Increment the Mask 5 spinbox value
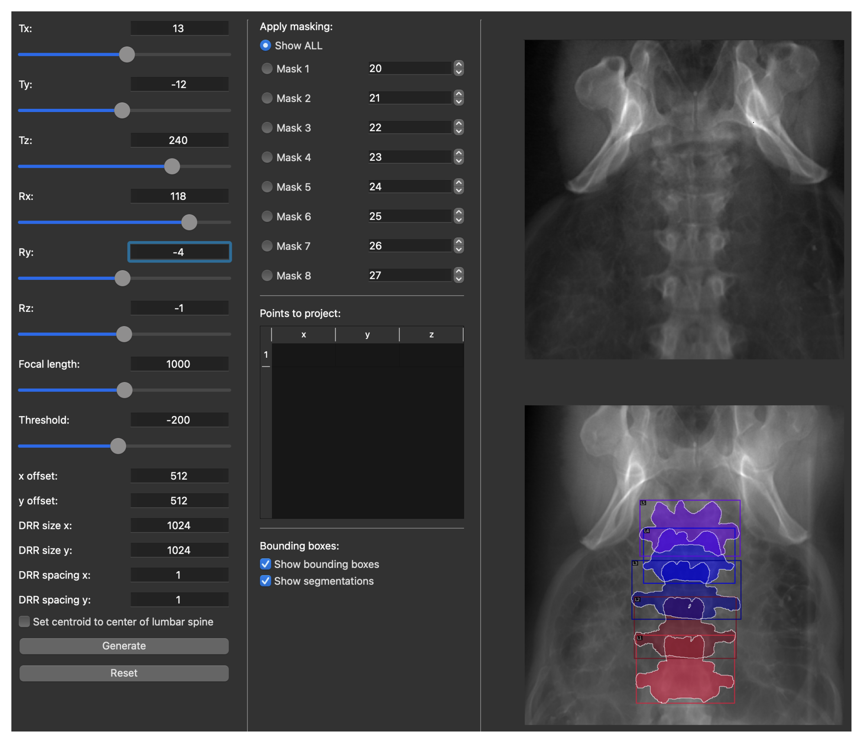This screenshot has width=865, height=750. point(459,182)
